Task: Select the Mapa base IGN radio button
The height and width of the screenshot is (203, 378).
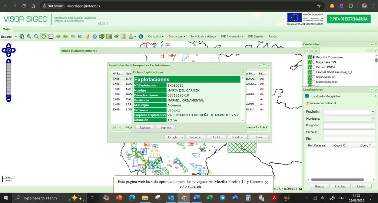Action: [314, 62]
